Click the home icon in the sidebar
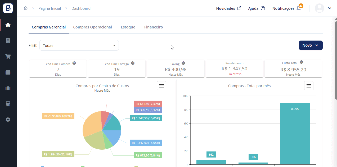Image resolution: width=337 pixels, height=167 pixels. point(8,25)
